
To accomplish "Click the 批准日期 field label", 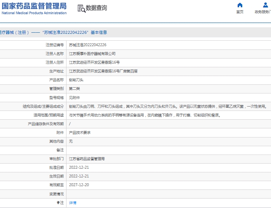I will 57,167.
